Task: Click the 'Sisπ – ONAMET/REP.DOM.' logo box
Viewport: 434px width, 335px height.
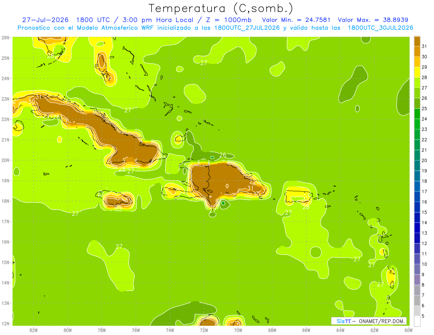Action: 369,321
